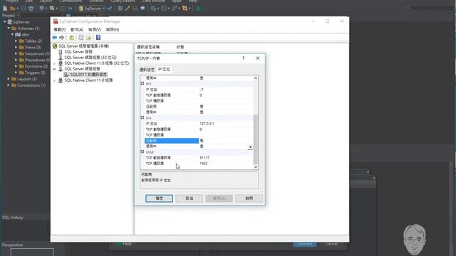Open the 檢視(V) menu

click(95, 30)
